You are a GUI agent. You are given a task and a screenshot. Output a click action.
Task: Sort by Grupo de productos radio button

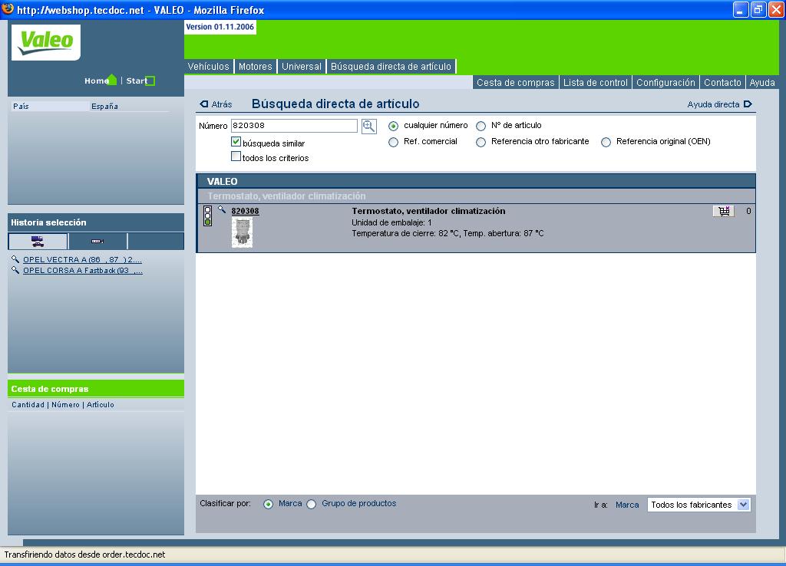312,505
